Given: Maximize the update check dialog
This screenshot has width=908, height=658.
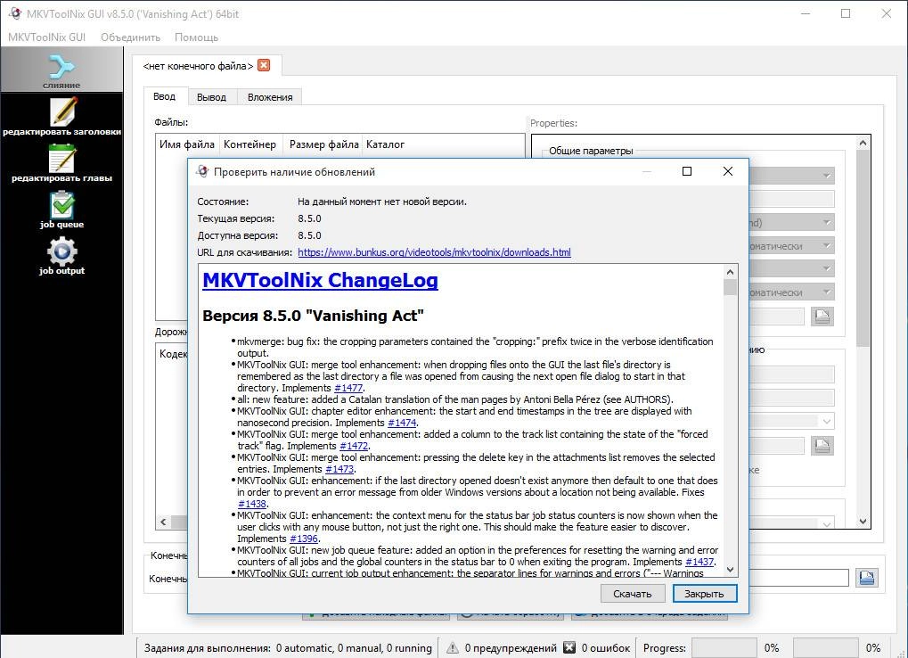Looking at the screenshot, I should click(x=687, y=171).
